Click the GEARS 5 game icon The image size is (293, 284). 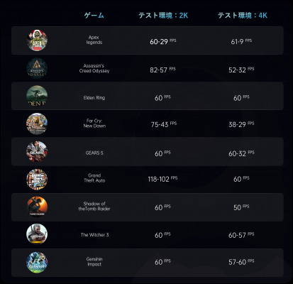(37, 152)
